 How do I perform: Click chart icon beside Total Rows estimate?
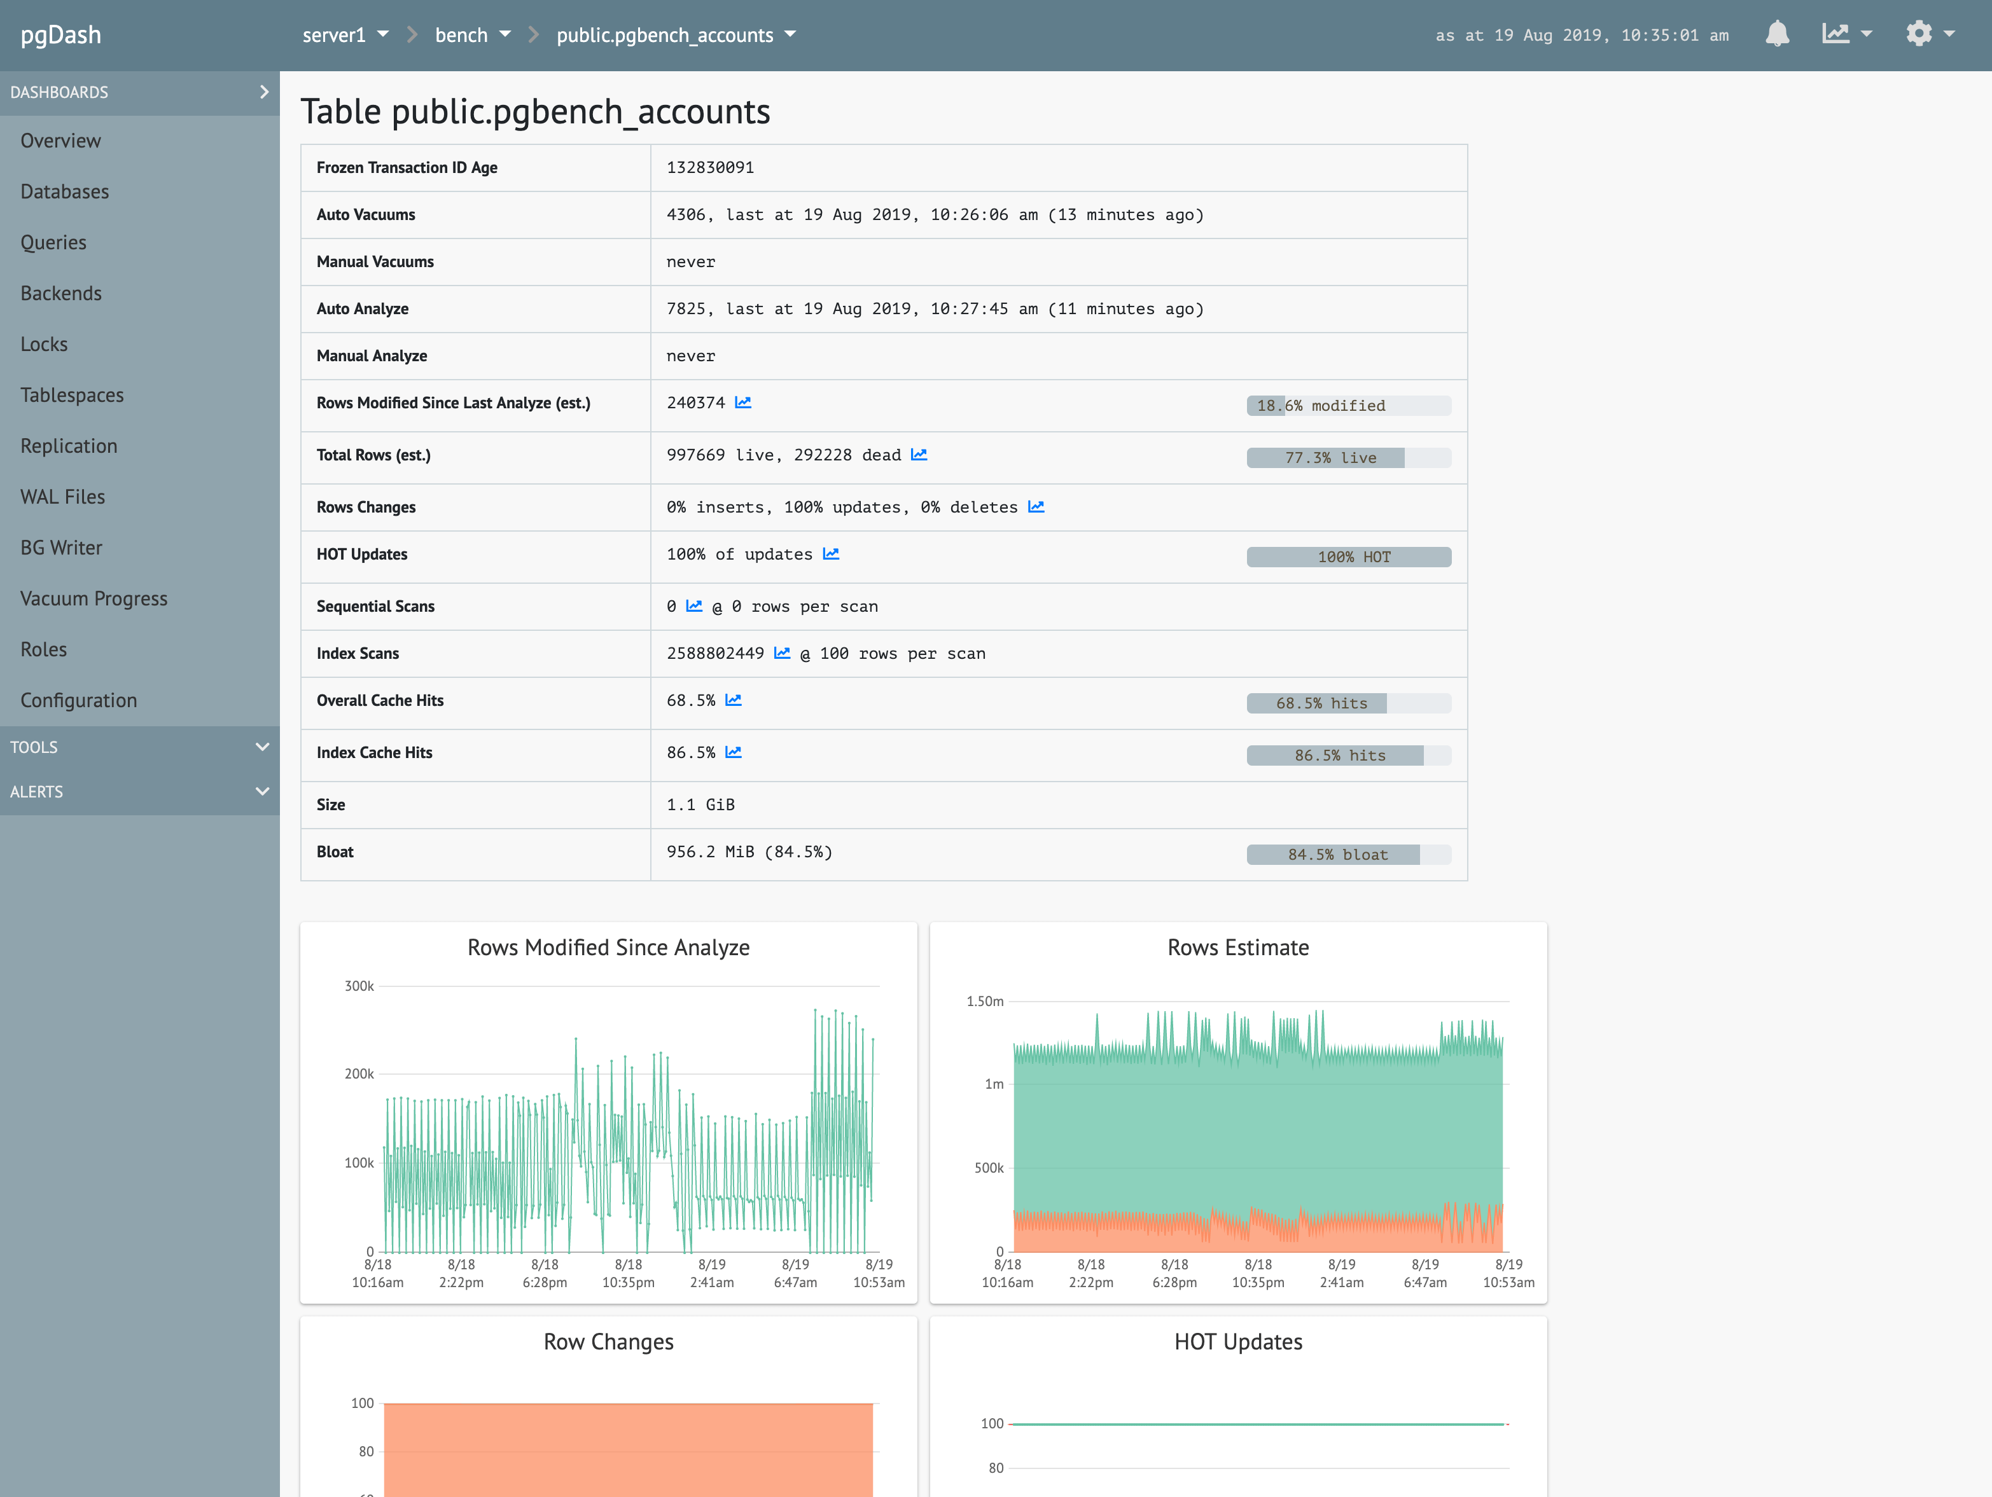(x=919, y=455)
